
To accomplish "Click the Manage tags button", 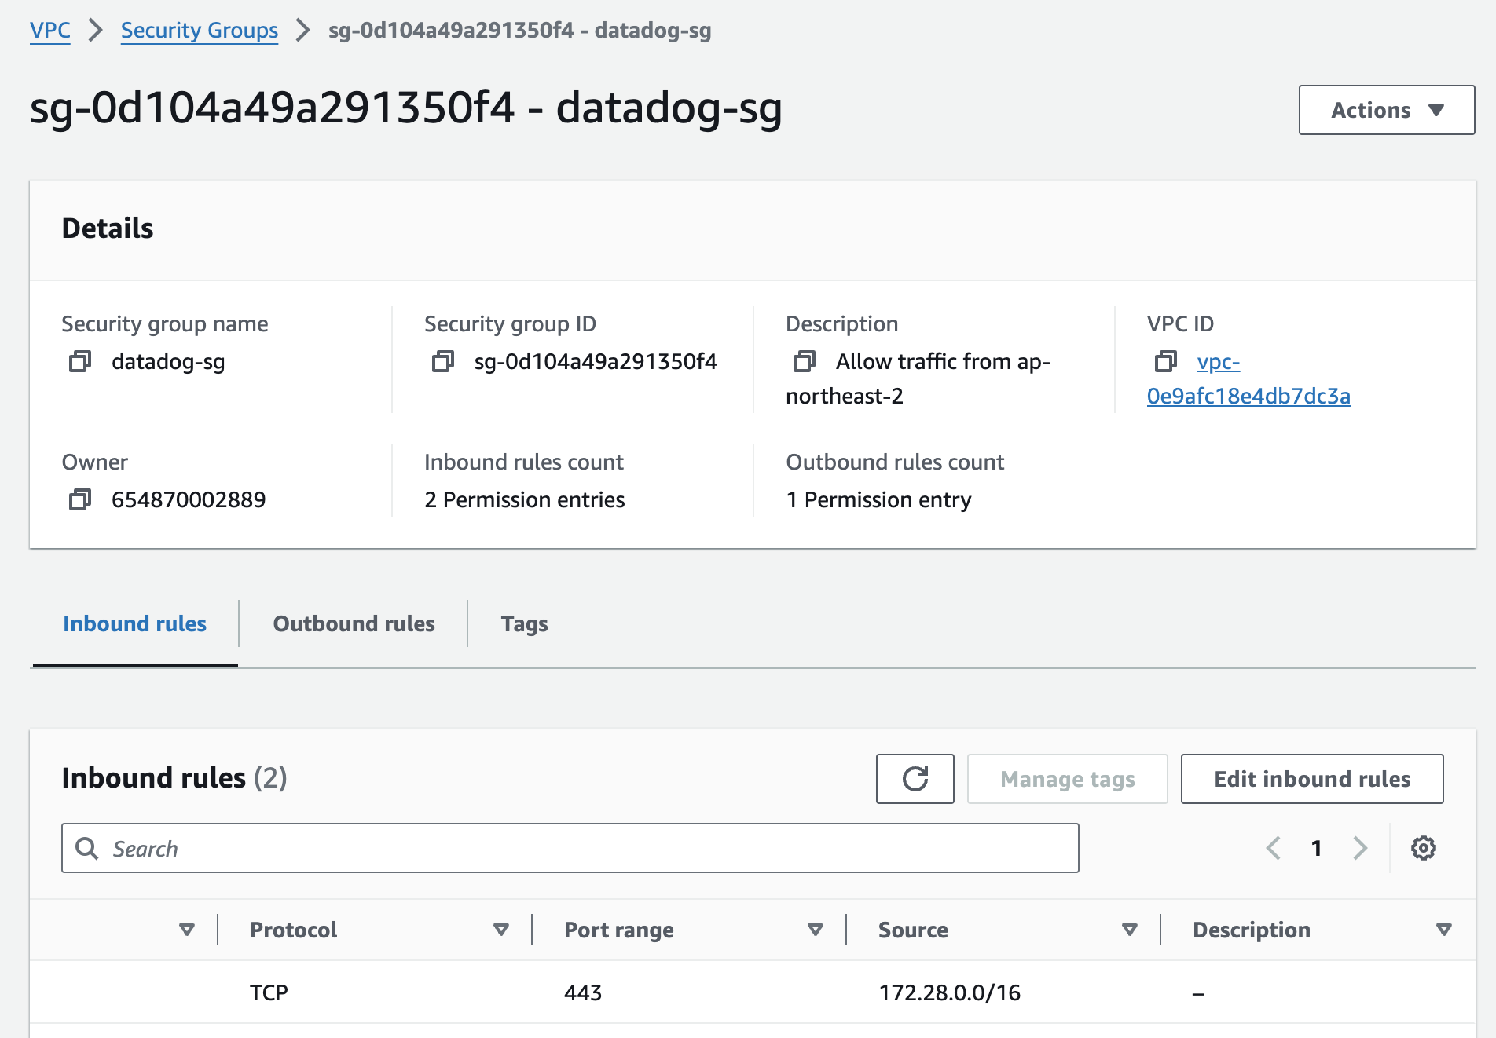I will [x=1068, y=779].
